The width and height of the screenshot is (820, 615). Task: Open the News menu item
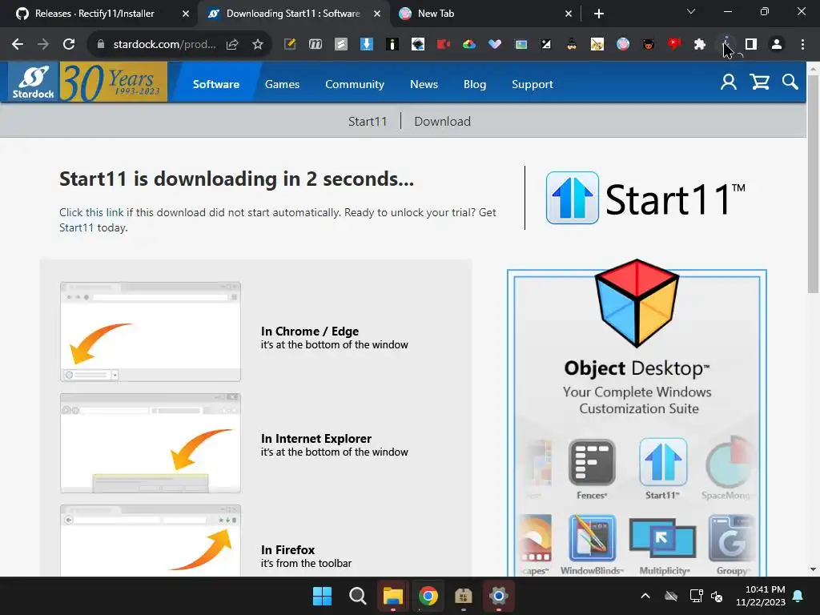pos(424,84)
